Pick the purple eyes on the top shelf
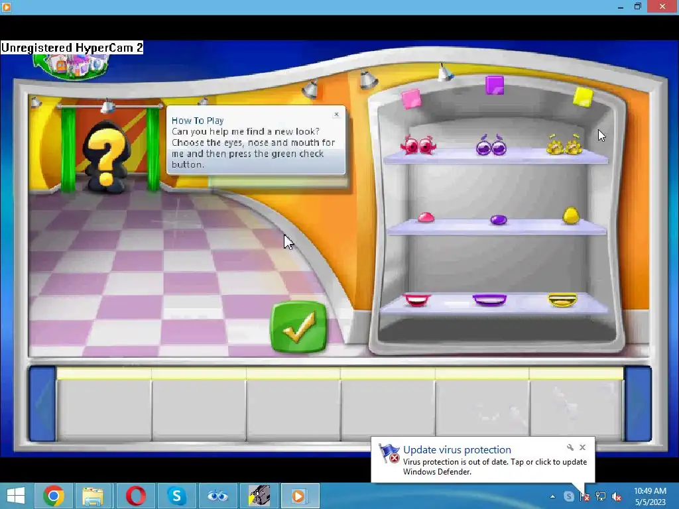This screenshot has height=509, width=679. (x=491, y=145)
